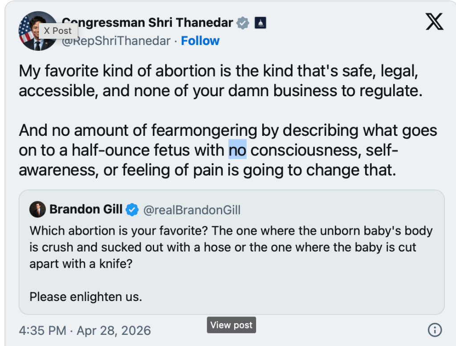This screenshot has height=346, width=456.
Task: Click Brandon Gill's small profile avatar
Action: pyautogui.click(x=37, y=210)
